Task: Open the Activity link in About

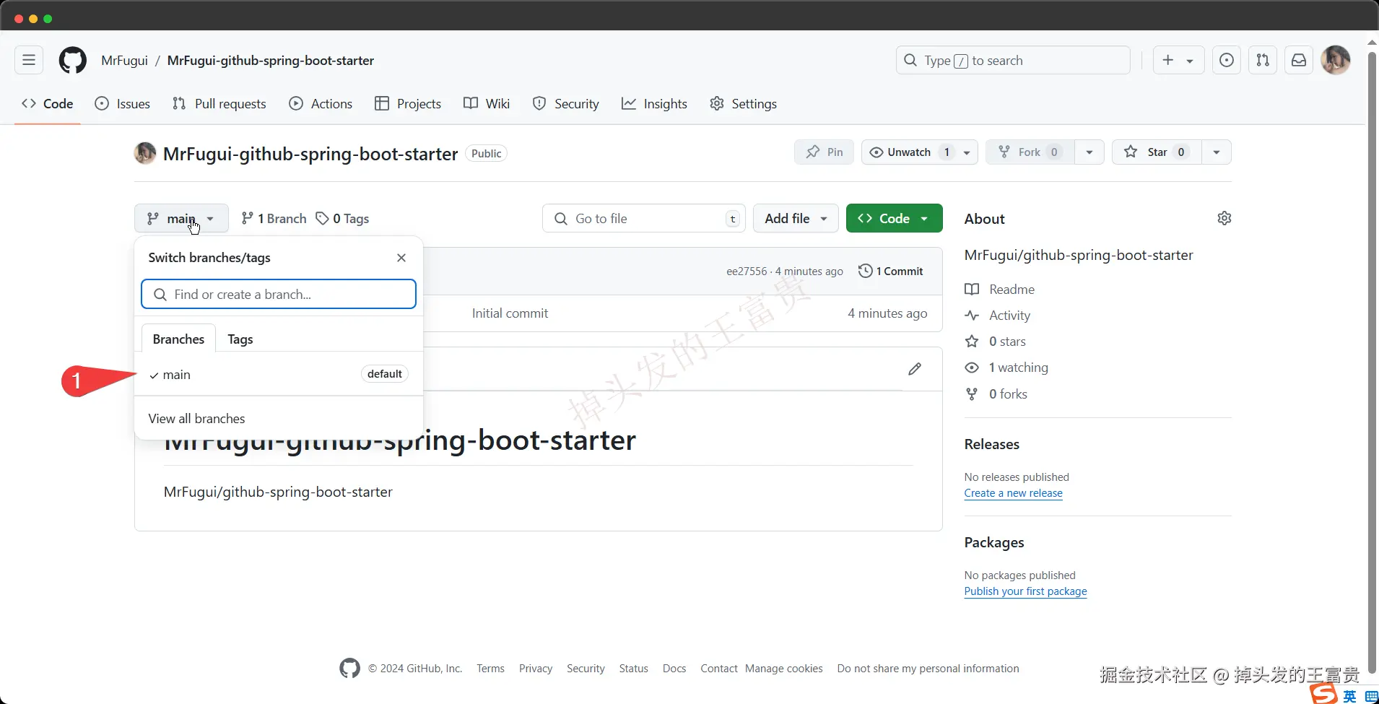Action: [998, 316]
